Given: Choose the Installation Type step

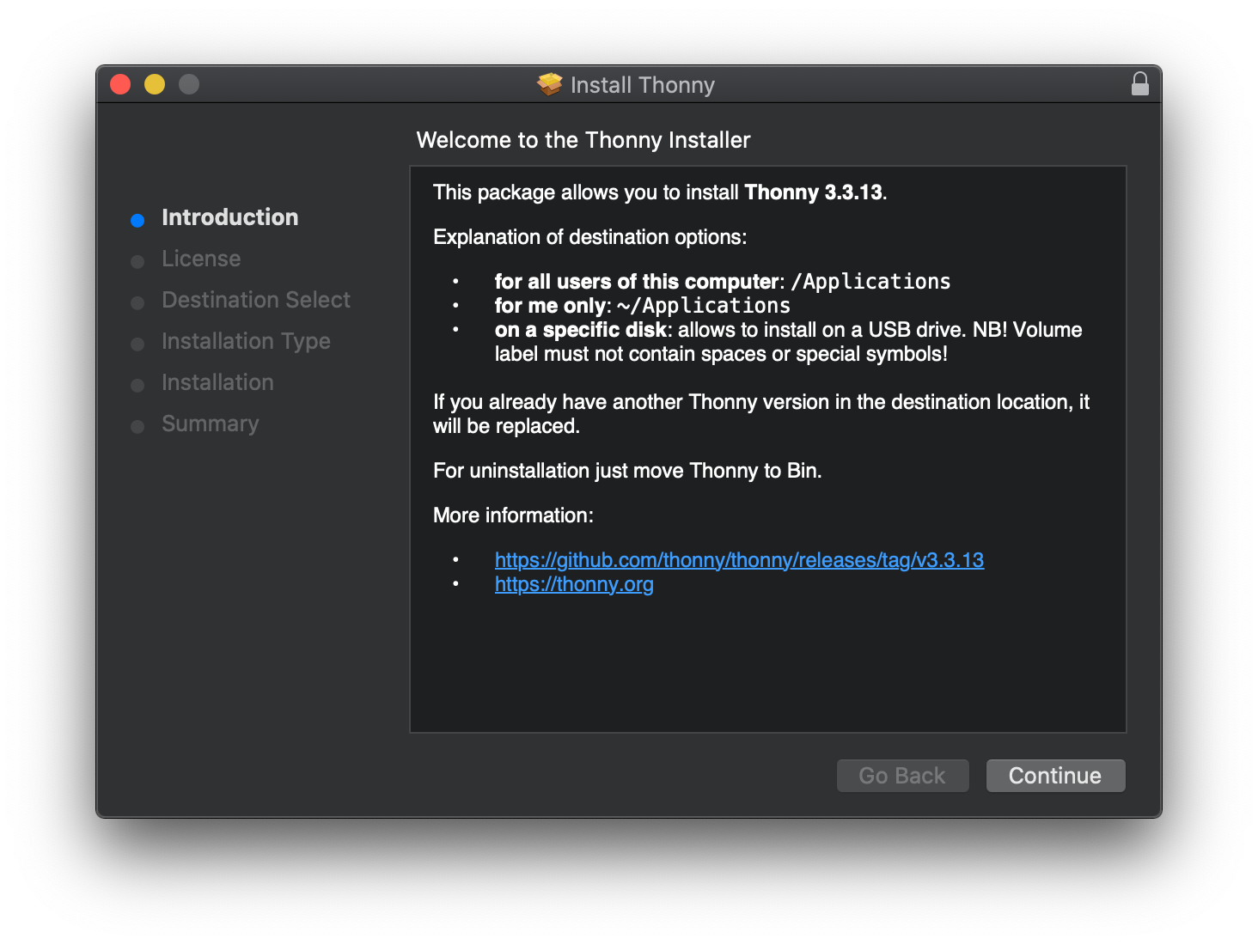Looking at the screenshot, I should click(246, 341).
